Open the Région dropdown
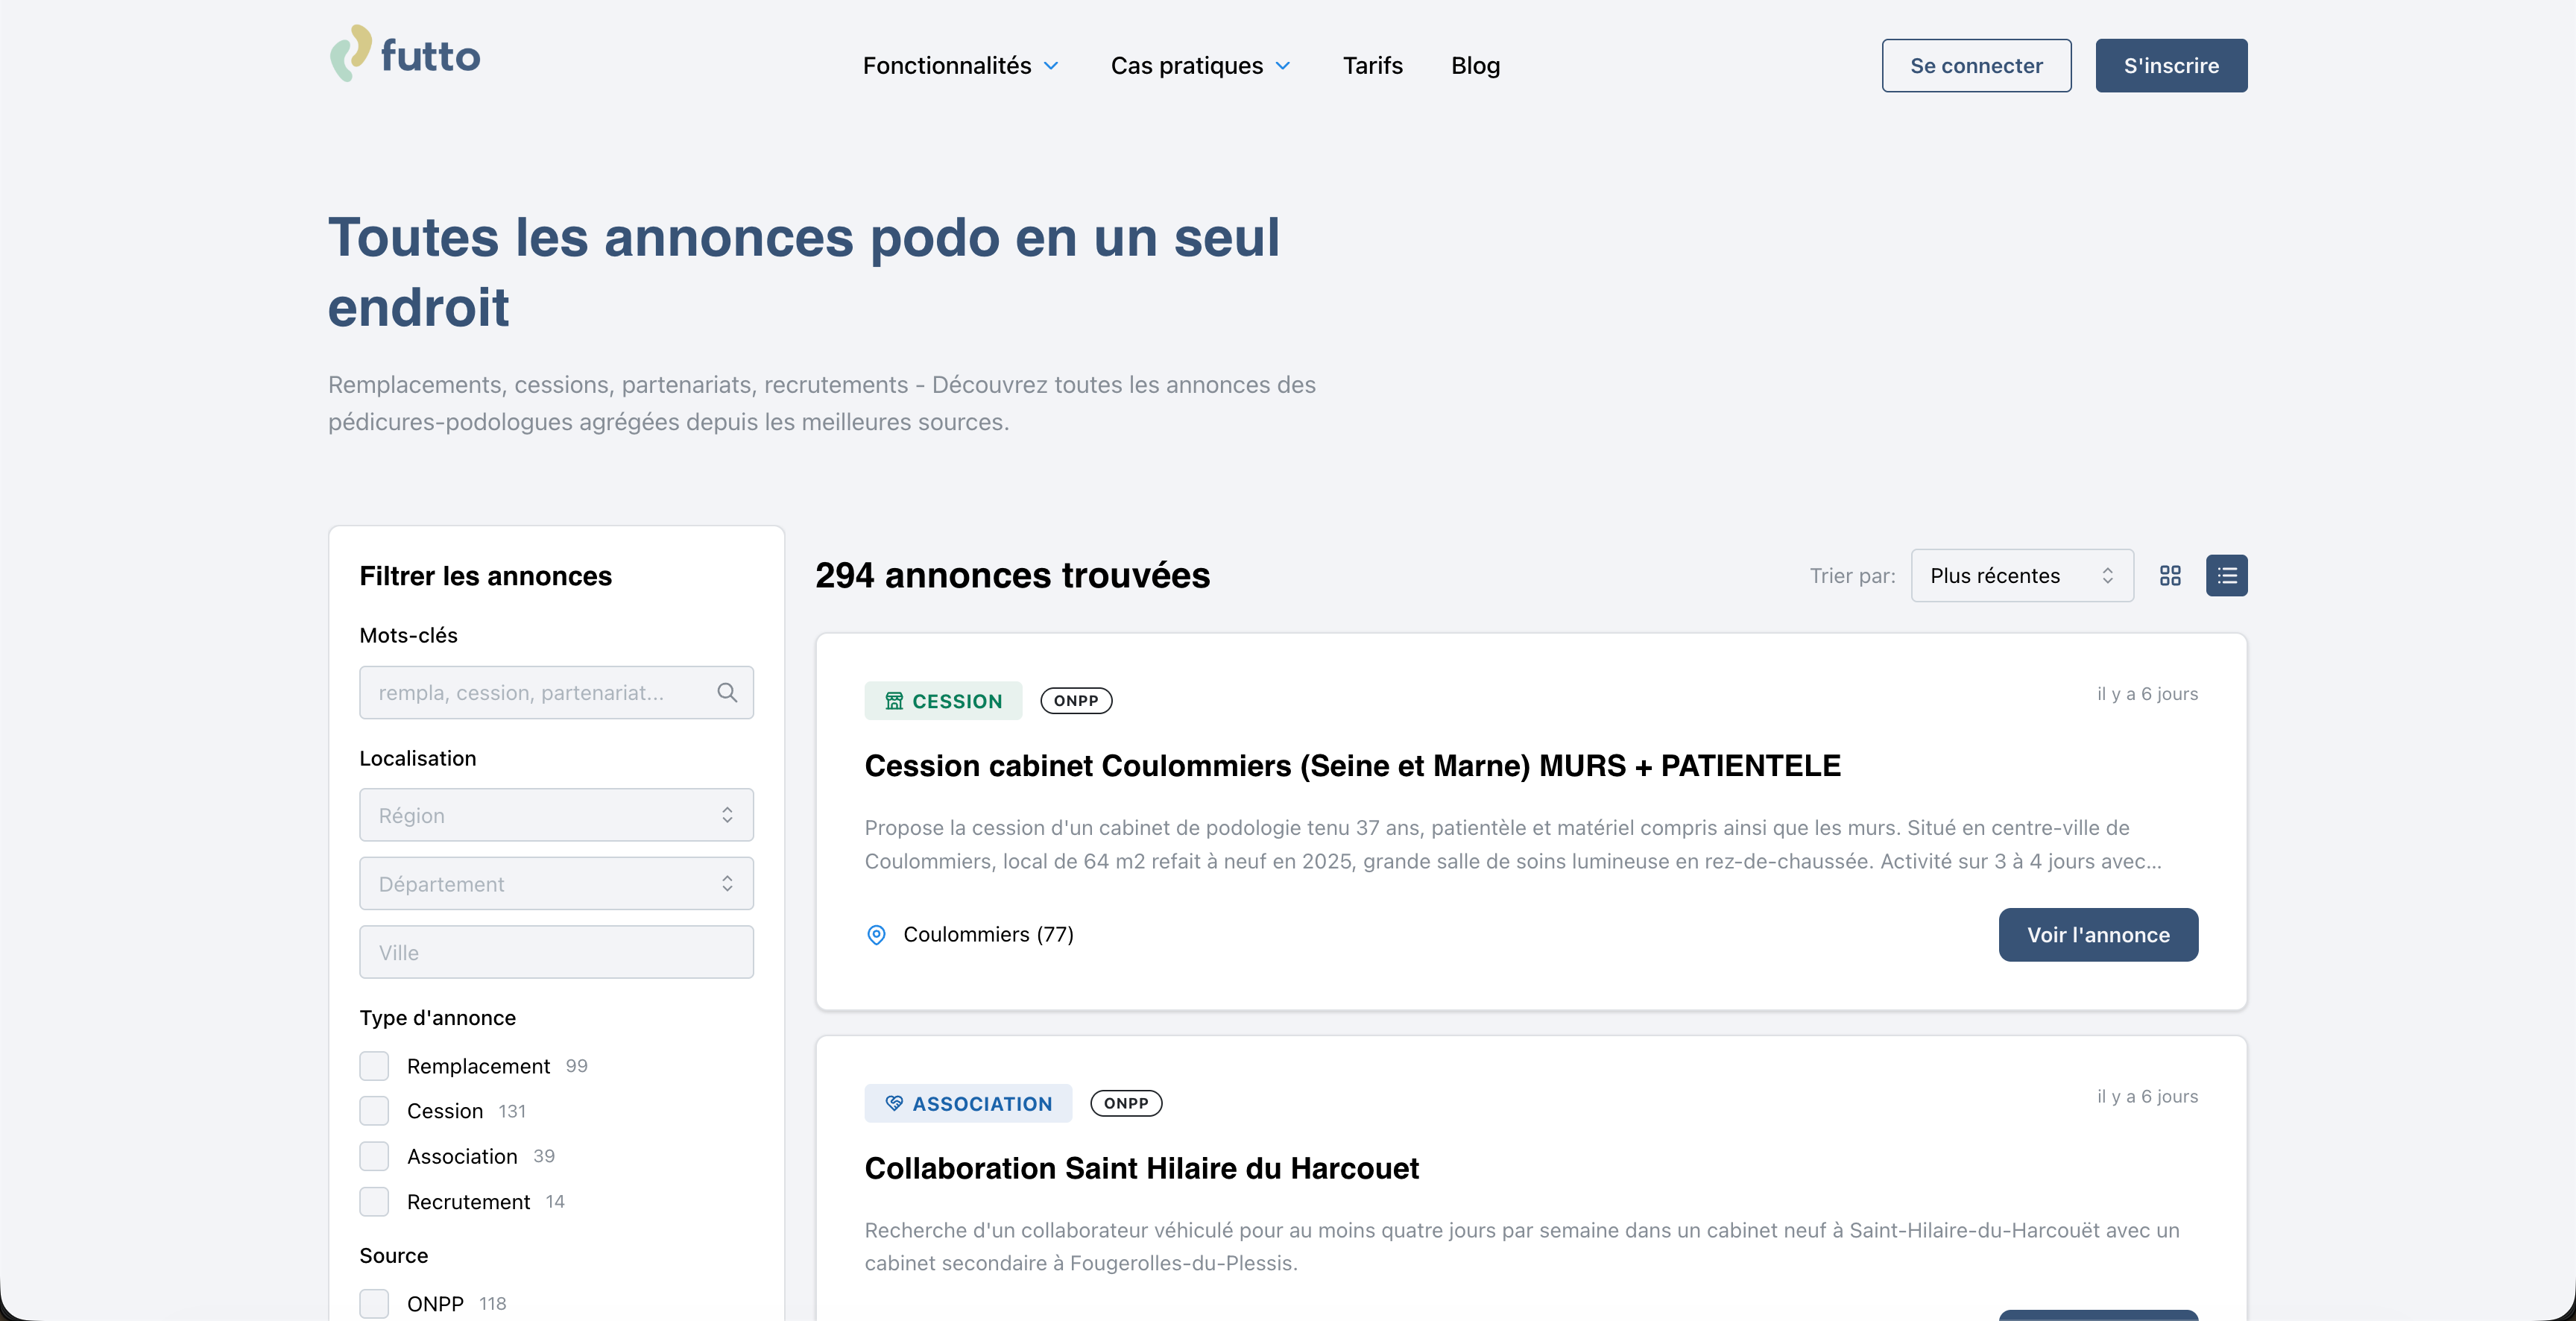 click(556, 814)
